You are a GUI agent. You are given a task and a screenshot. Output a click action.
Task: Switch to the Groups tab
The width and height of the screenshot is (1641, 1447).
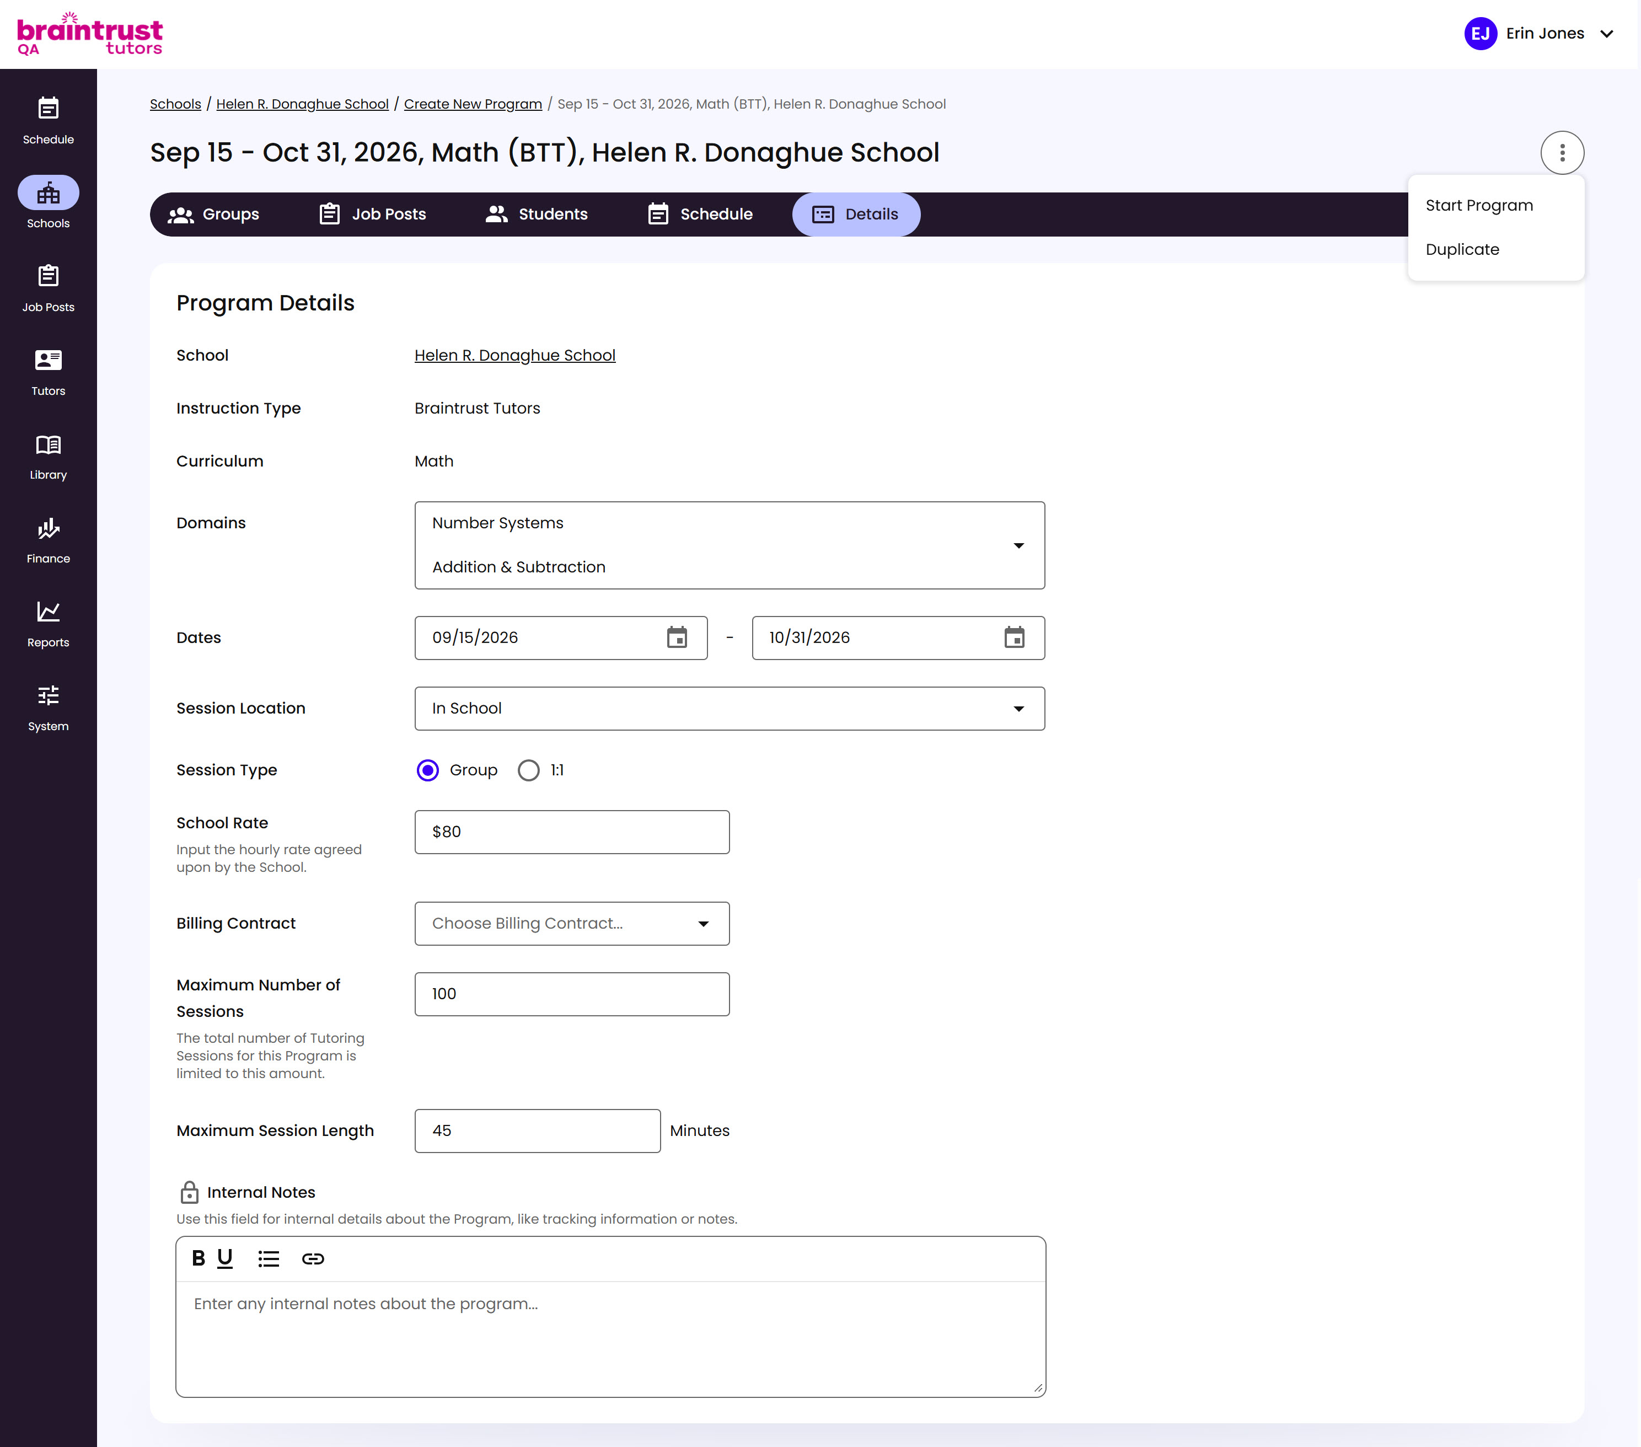213,215
